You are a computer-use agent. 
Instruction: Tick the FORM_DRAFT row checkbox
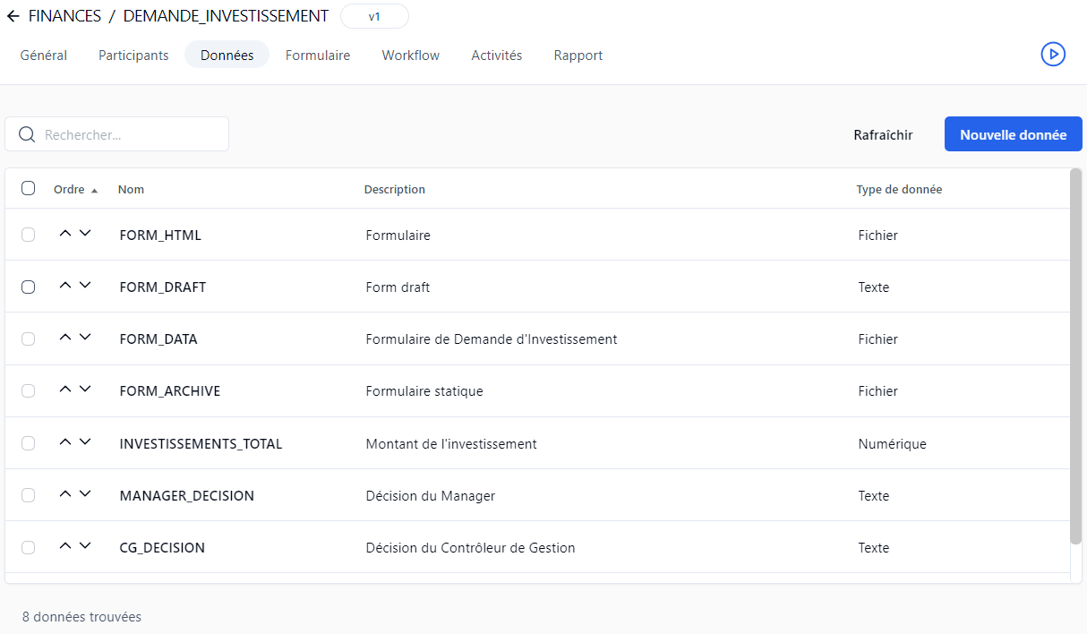click(x=29, y=287)
